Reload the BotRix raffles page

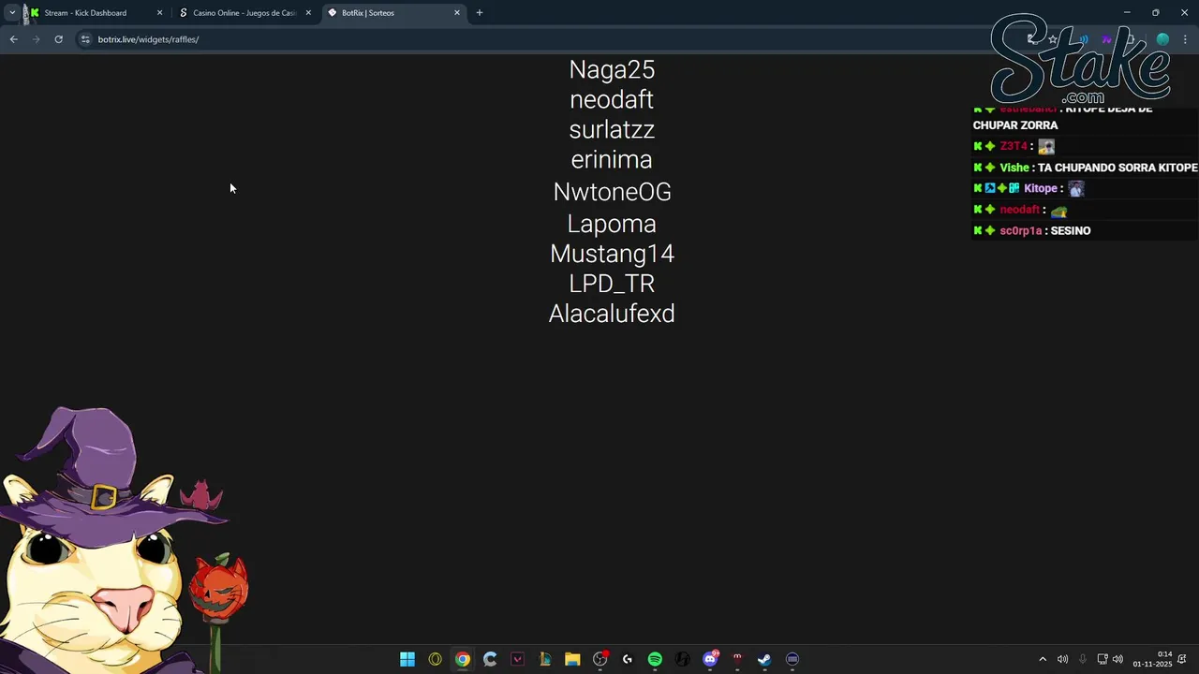click(58, 39)
